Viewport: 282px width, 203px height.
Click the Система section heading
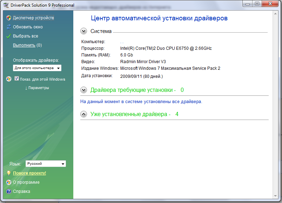(x=101, y=31)
